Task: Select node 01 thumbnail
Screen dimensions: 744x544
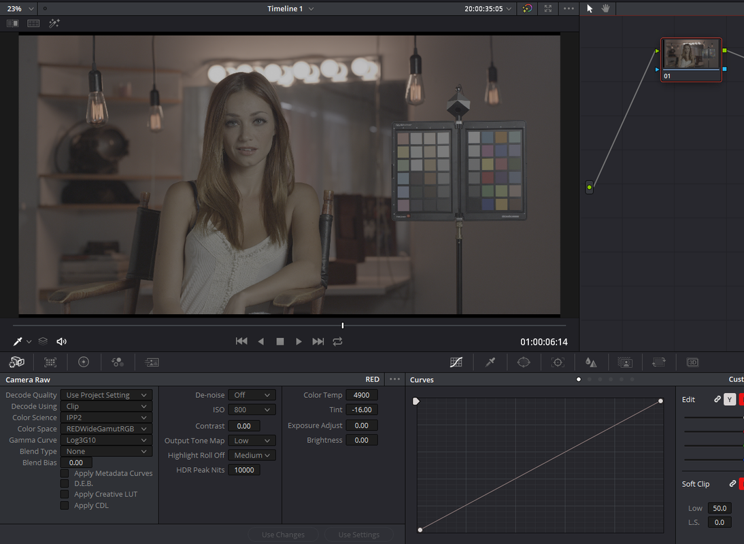Action: (692, 60)
